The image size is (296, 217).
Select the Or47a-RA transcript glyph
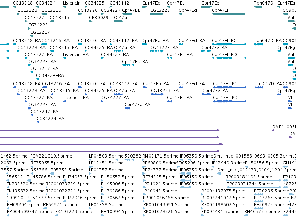click(119, 51)
